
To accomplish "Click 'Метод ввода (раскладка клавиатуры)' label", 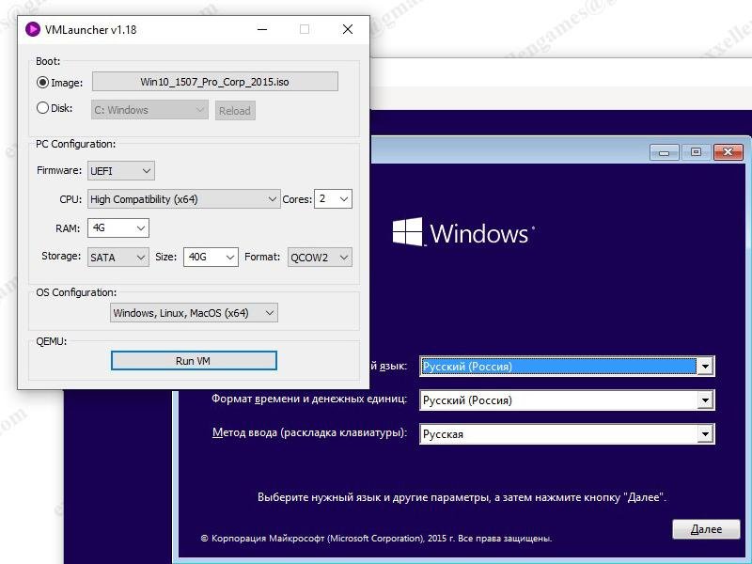I will (x=309, y=432).
